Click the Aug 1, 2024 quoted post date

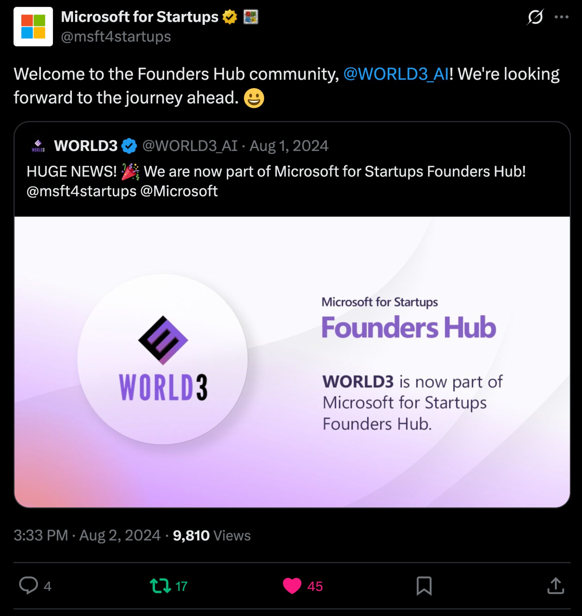pyautogui.click(x=289, y=146)
